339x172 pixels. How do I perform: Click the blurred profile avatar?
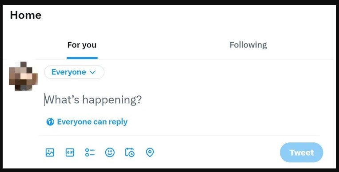click(24, 76)
